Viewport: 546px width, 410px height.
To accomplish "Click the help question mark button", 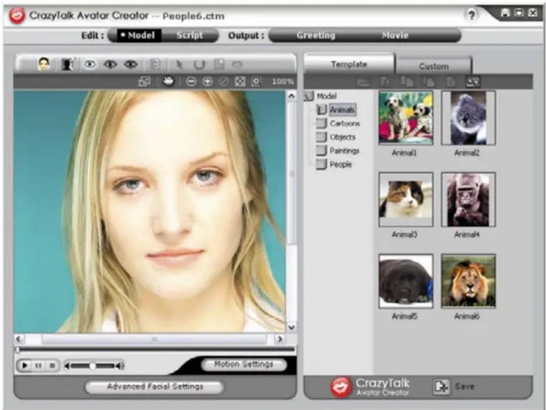I will coord(471,15).
